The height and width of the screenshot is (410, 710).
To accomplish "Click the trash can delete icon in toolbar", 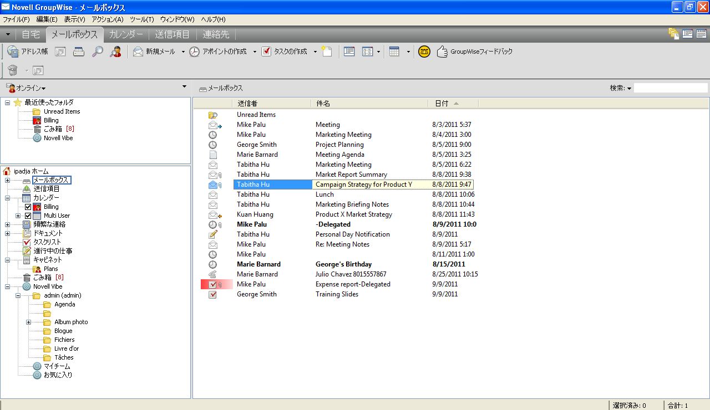I will tap(13, 70).
